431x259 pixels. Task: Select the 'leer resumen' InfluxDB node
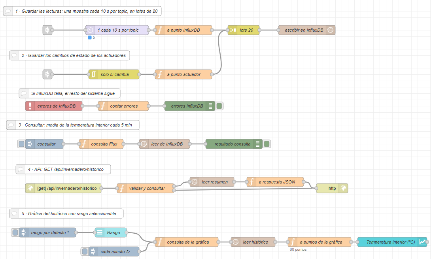tap(212, 182)
